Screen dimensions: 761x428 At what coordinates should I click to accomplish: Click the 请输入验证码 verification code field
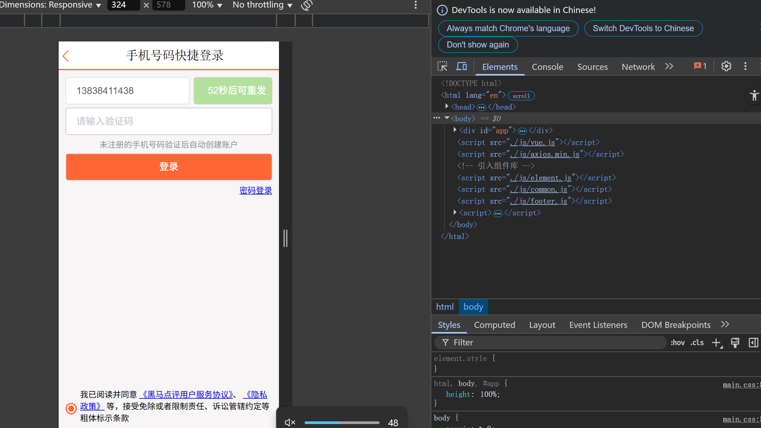pos(169,121)
